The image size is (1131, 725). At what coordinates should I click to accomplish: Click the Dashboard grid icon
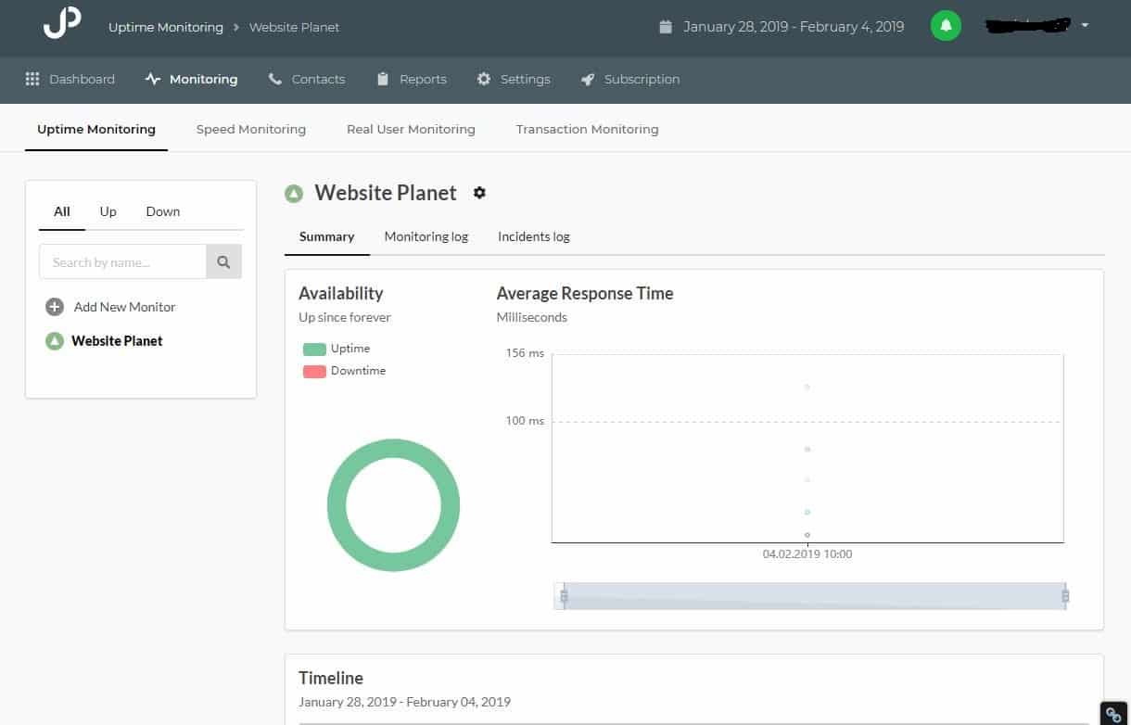pyautogui.click(x=32, y=79)
